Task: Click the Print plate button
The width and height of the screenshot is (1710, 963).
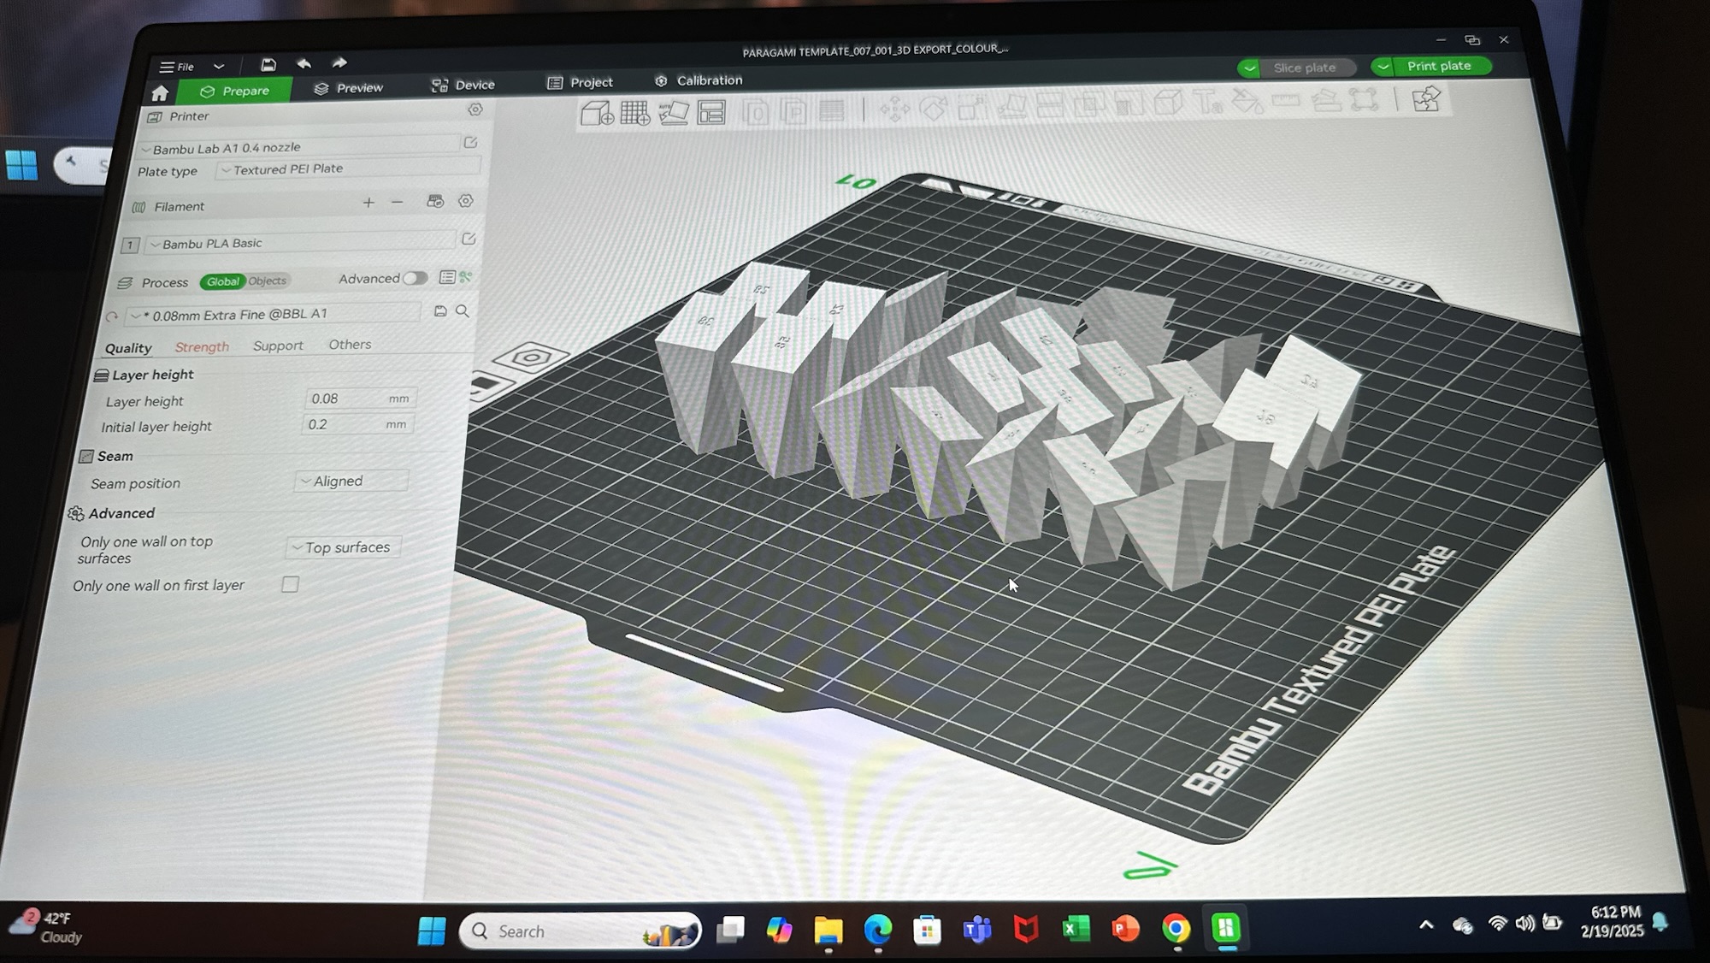Action: 1439,66
